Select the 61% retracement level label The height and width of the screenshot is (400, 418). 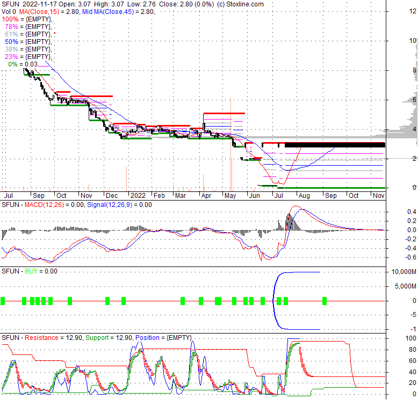[28, 34]
